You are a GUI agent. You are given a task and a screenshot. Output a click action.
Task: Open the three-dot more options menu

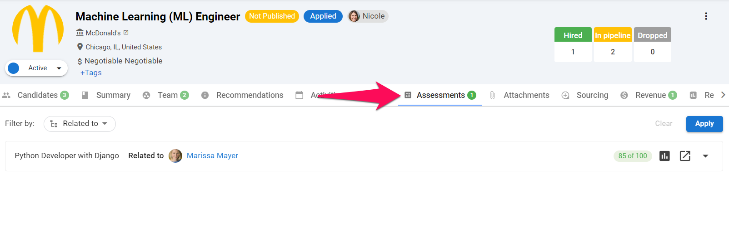tap(706, 16)
